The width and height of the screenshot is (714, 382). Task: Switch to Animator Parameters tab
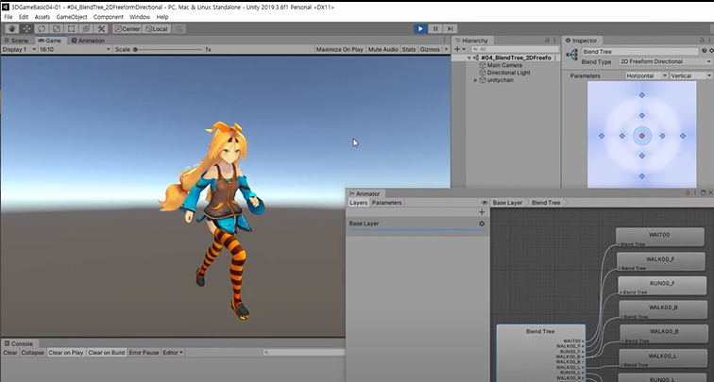click(386, 203)
